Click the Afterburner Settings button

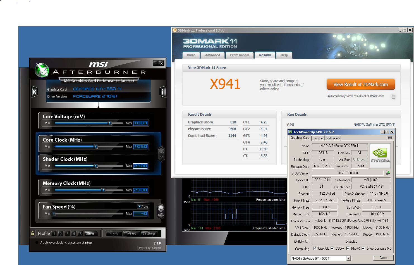tap(149, 233)
